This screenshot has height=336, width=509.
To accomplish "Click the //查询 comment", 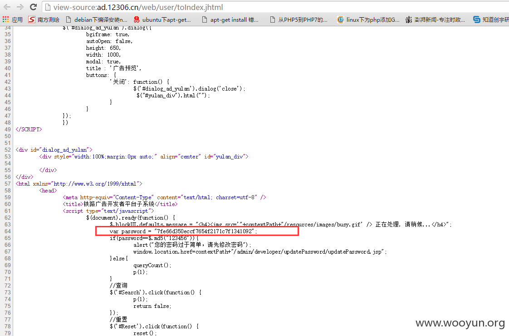I will (118, 285).
